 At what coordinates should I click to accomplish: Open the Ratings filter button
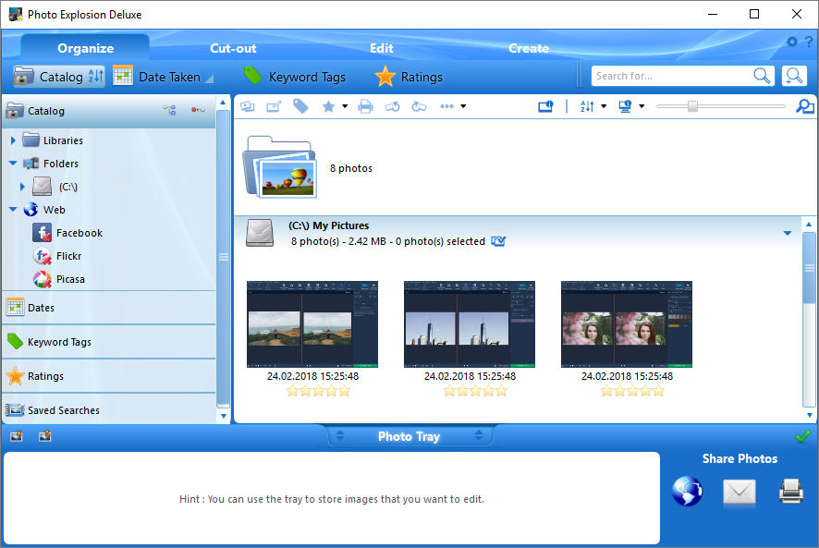coord(409,77)
